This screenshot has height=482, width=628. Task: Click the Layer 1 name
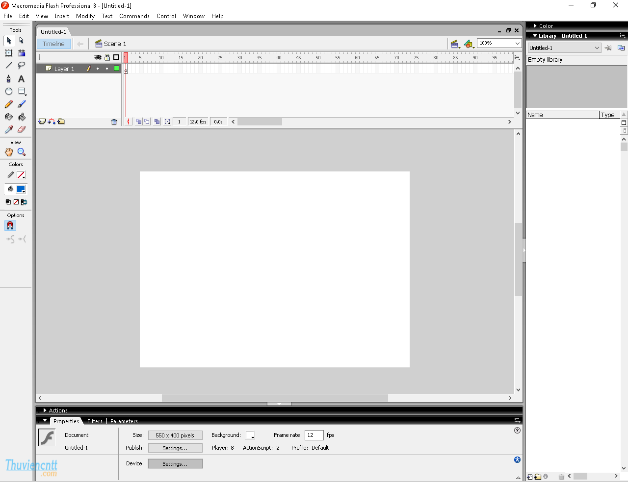tap(64, 69)
